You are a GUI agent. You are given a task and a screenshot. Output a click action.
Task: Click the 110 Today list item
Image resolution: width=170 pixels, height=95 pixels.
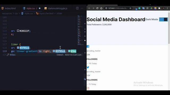pos(93,63)
